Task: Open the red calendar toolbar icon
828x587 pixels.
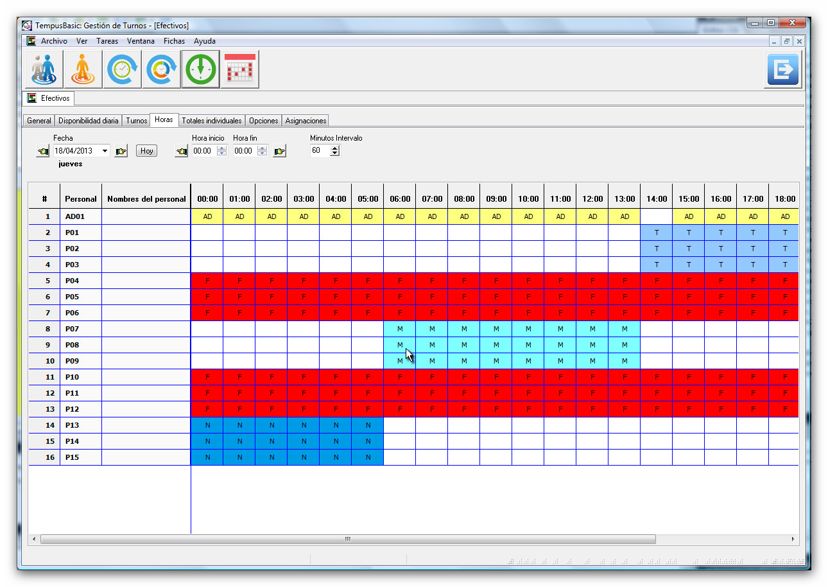Action: tap(240, 69)
